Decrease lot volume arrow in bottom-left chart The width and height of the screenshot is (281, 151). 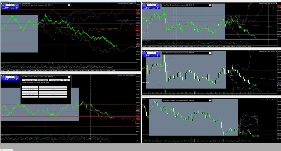pos(6,77)
